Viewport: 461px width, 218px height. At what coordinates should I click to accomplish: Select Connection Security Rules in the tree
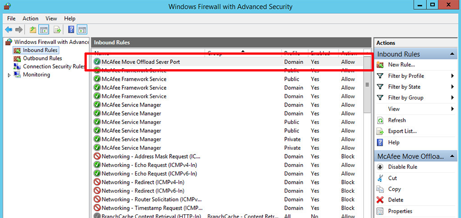pyautogui.click(x=49, y=66)
